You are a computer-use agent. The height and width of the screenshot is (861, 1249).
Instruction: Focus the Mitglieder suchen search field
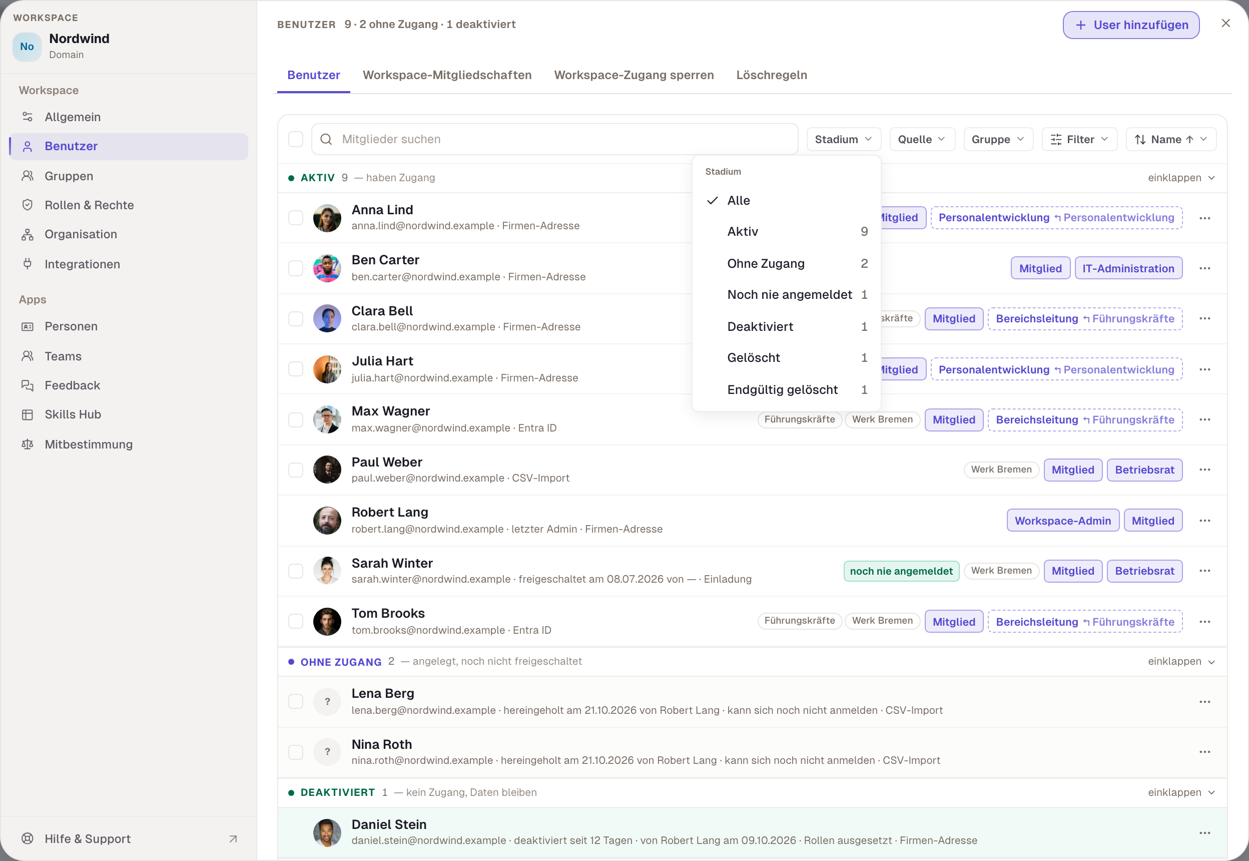554,139
